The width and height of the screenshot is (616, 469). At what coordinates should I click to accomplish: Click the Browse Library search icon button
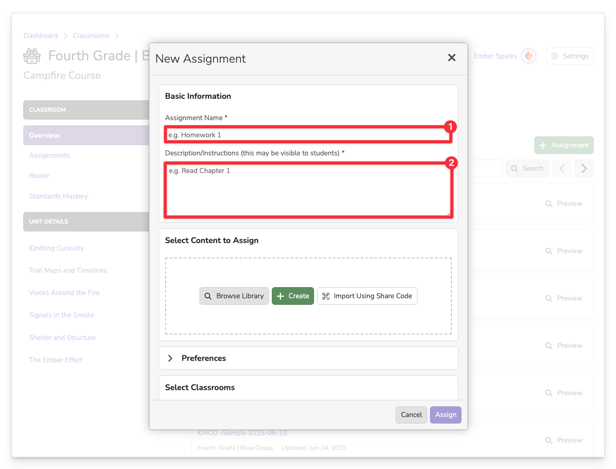pyautogui.click(x=234, y=296)
